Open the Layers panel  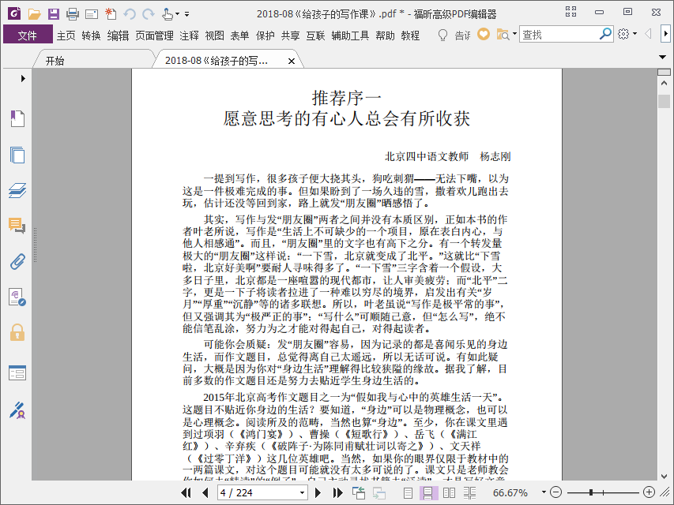[x=17, y=190]
